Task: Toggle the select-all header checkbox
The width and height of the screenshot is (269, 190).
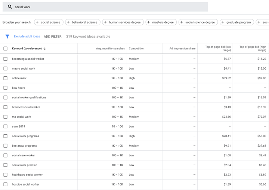Action: click(6, 49)
